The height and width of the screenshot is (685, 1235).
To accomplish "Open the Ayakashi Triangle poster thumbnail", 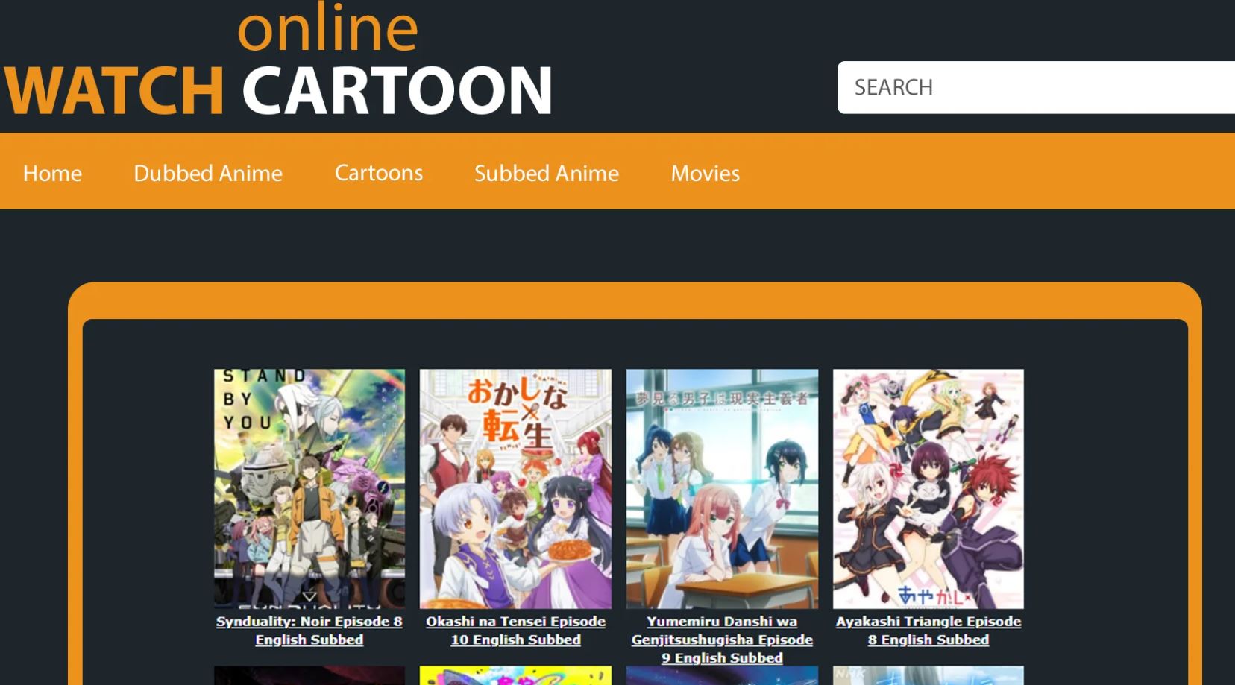I will click(928, 488).
